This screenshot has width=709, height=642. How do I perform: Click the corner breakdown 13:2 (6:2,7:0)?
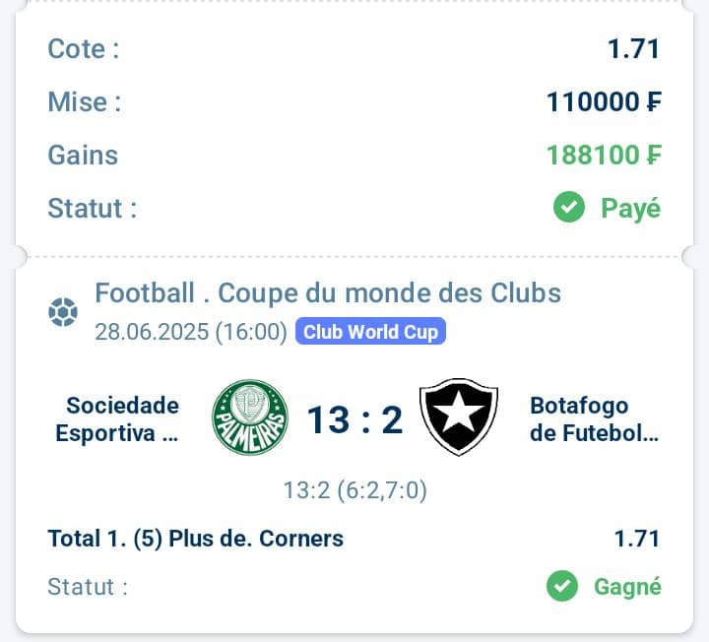(x=354, y=490)
